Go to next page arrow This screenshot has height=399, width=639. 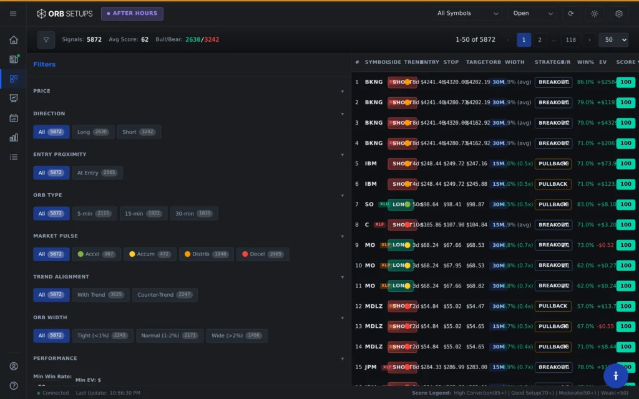[589, 40]
